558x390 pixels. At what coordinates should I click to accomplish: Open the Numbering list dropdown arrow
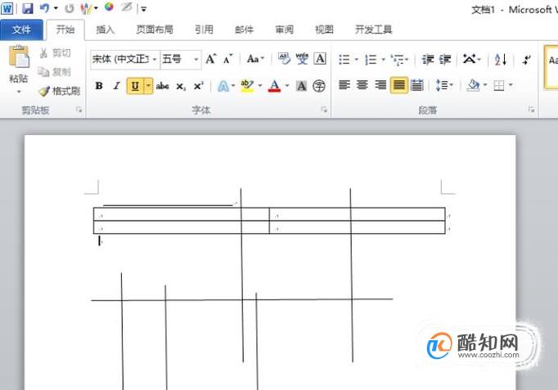[x=383, y=60]
